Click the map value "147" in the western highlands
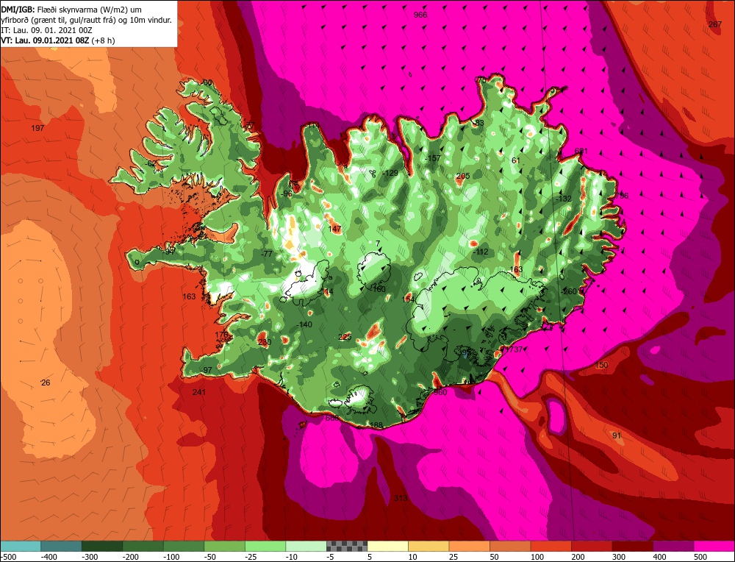 (x=334, y=229)
